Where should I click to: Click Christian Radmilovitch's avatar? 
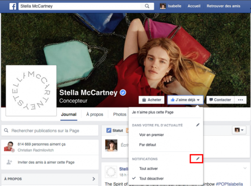pyautogui.click(x=9, y=146)
